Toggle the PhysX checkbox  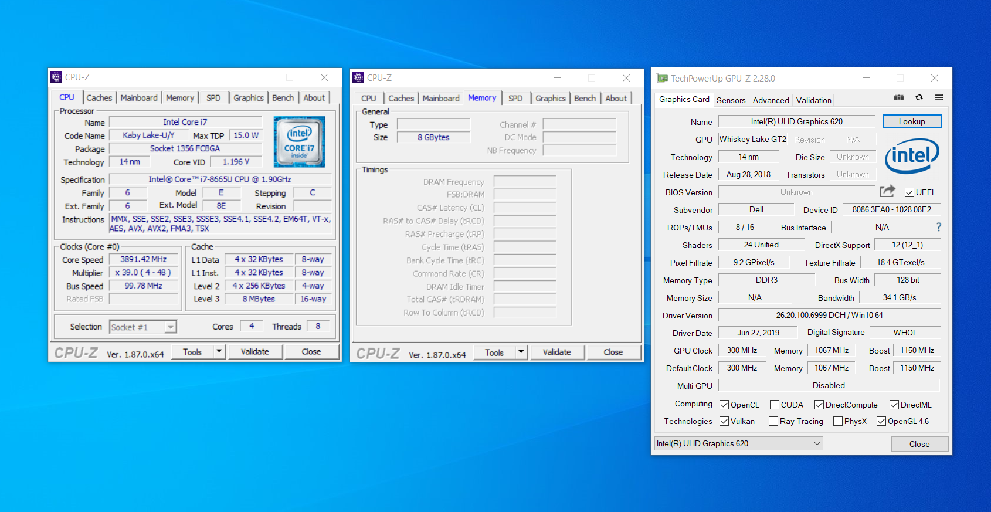[838, 421]
